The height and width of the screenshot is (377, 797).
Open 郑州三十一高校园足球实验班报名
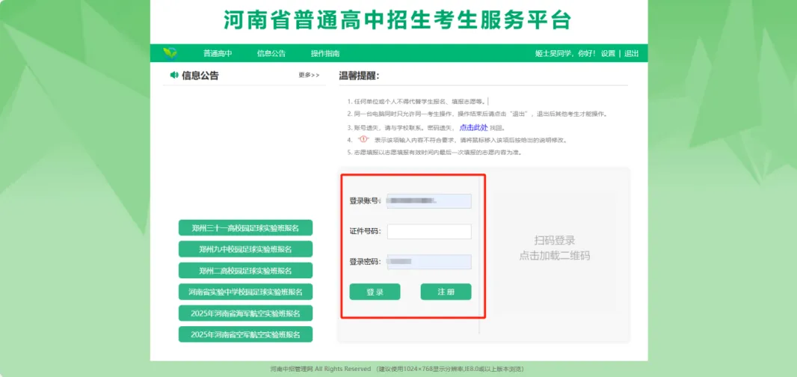click(x=245, y=228)
